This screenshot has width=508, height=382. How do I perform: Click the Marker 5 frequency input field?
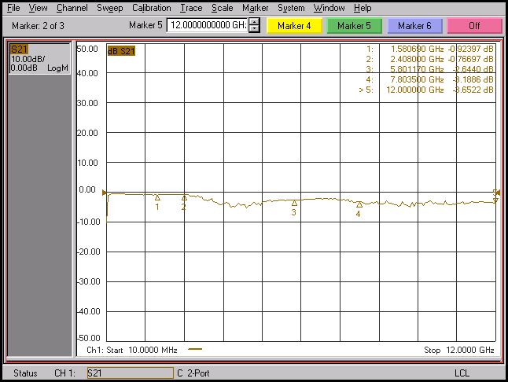pos(207,26)
